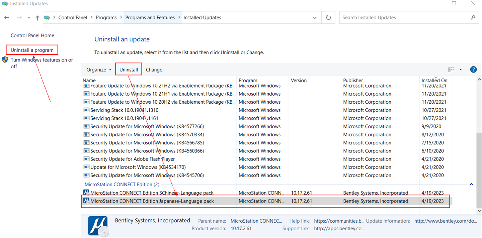Click the 9/9/2020 installed date cell
The height and width of the screenshot is (238, 482).
coord(431,126)
